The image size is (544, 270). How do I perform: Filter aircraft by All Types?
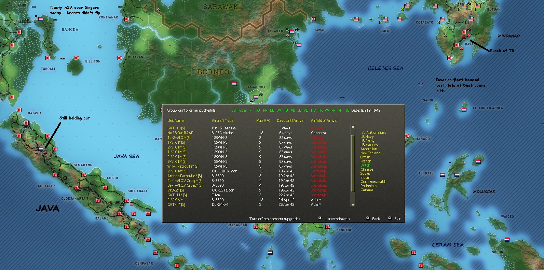(x=239, y=110)
